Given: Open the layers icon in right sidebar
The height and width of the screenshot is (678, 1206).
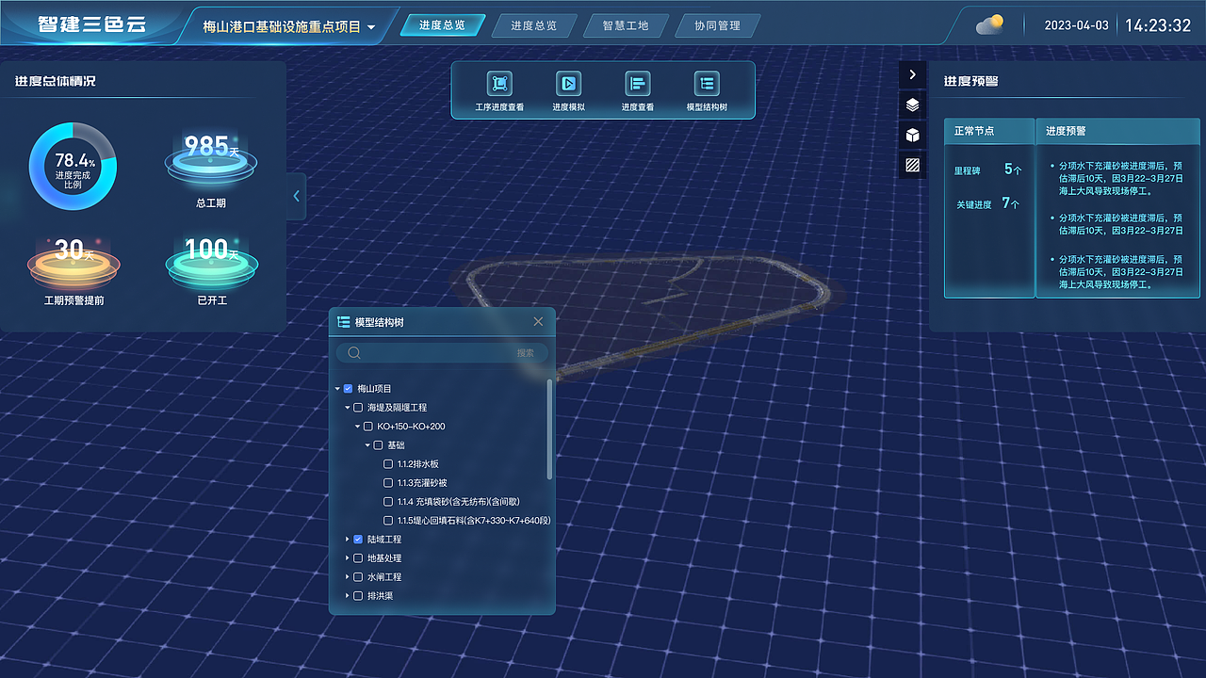Looking at the screenshot, I should tap(912, 105).
